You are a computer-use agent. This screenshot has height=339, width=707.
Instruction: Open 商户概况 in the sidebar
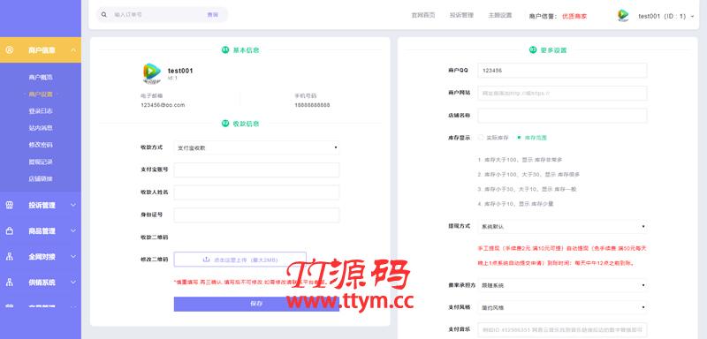[x=41, y=78]
